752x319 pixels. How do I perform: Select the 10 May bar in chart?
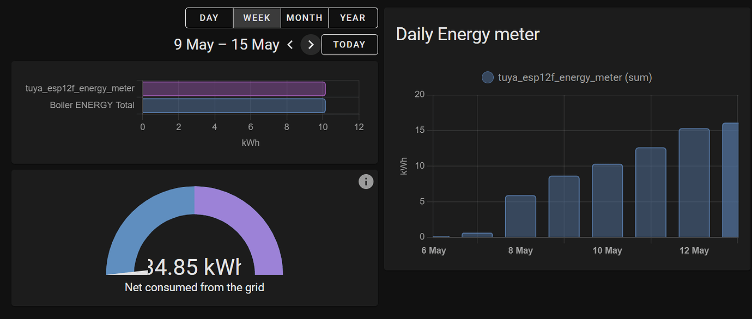[x=608, y=201]
